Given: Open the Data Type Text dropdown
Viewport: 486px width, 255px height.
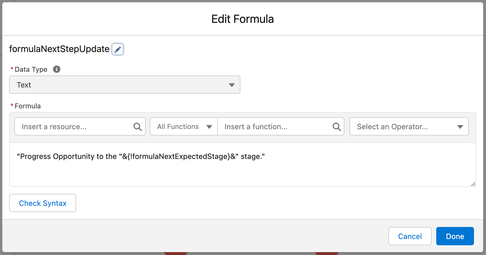Looking at the screenshot, I should [125, 85].
